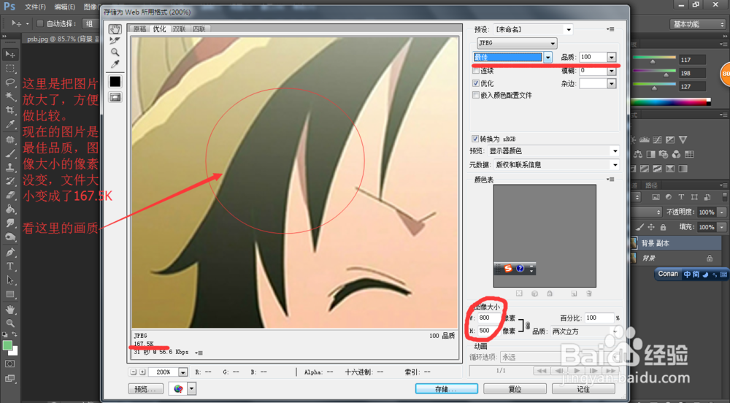Switch to the 原稿 (Original) tab
The width and height of the screenshot is (730, 403).
pyautogui.click(x=139, y=29)
